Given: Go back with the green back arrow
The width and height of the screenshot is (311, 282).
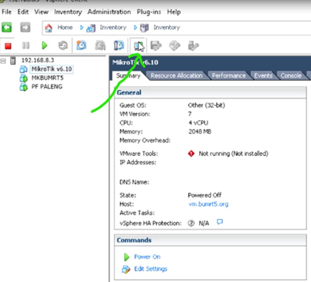Looking at the screenshot, I should click(x=6, y=27).
